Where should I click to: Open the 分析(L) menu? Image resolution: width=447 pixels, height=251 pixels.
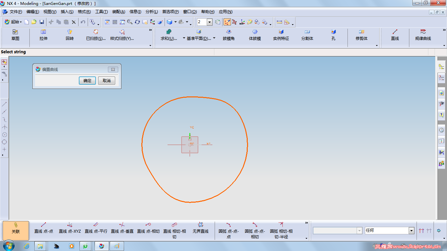[152, 12]
